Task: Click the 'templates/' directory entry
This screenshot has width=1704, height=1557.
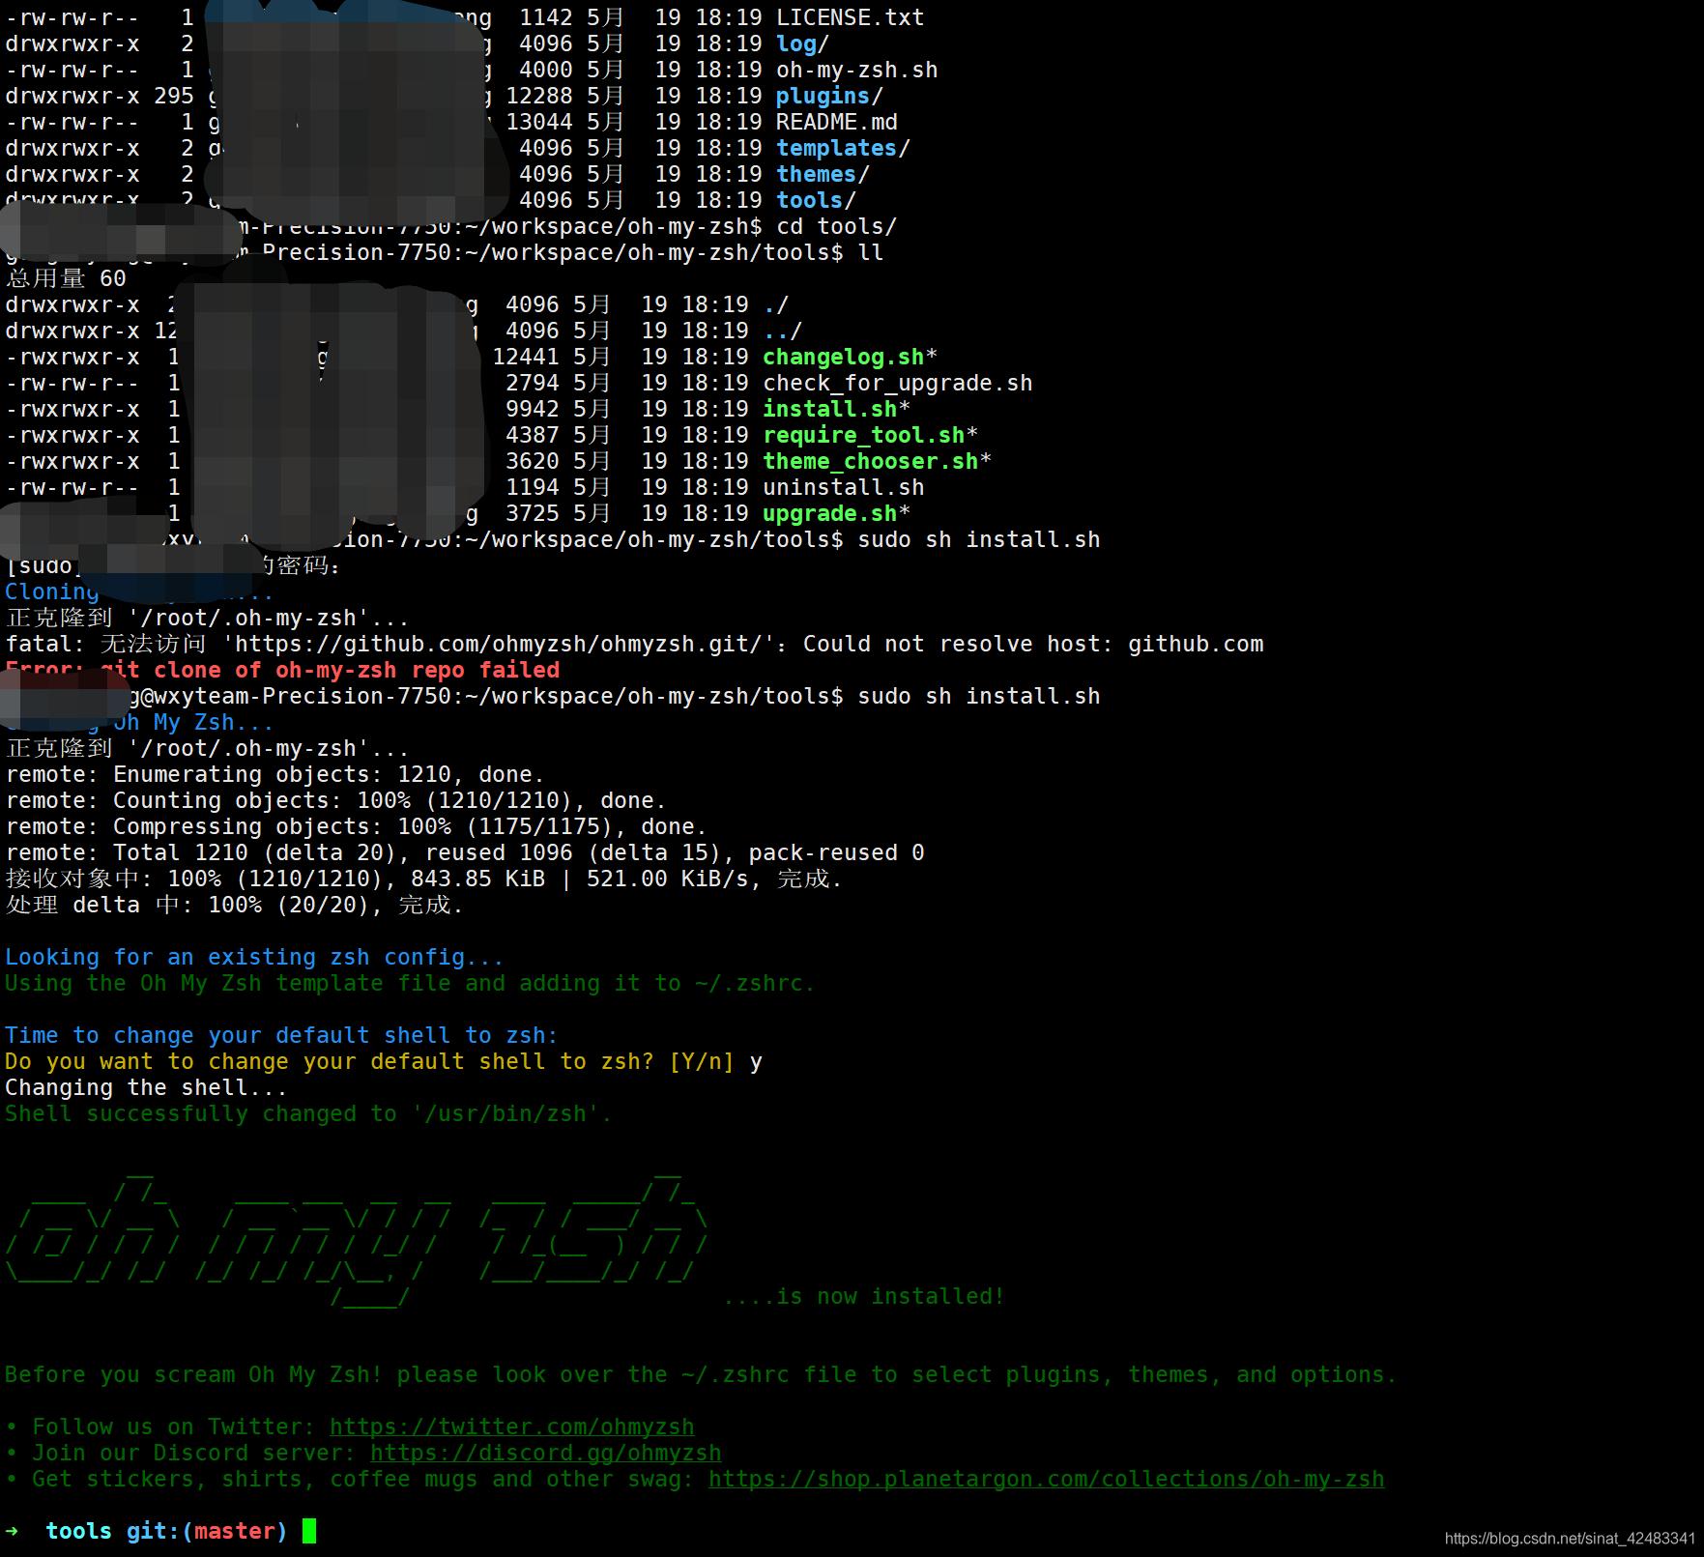Action: click(x=843, y=148)
